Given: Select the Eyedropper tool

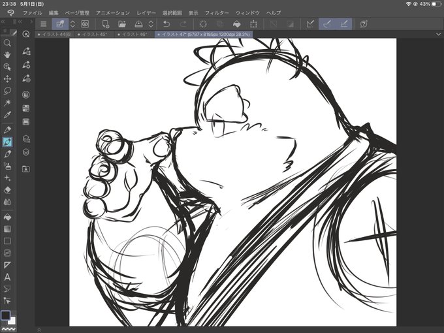Looking at the screenshot, I should 7,115.
